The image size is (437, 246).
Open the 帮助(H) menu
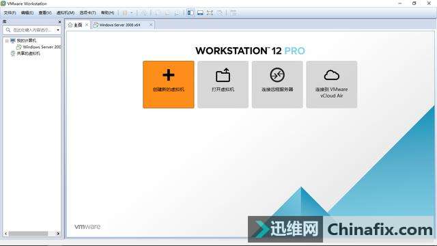[108, 13]
